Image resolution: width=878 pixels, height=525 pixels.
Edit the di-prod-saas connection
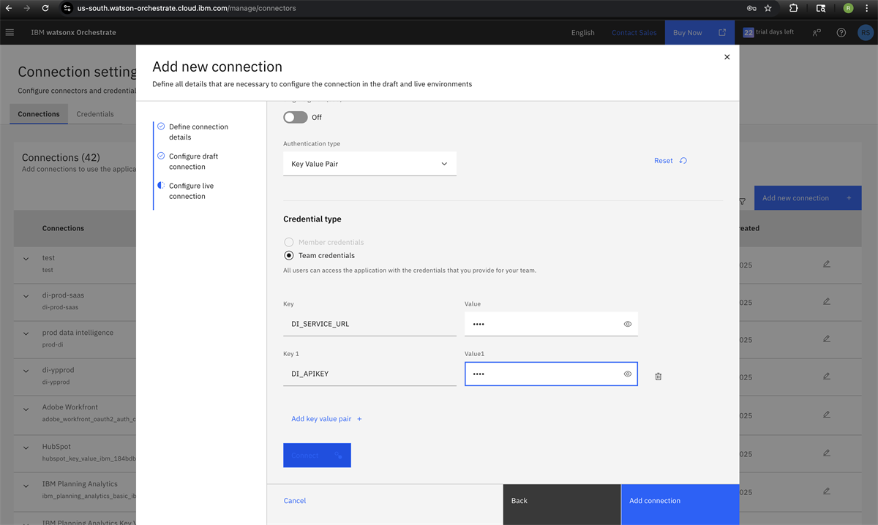click(827, 301)
